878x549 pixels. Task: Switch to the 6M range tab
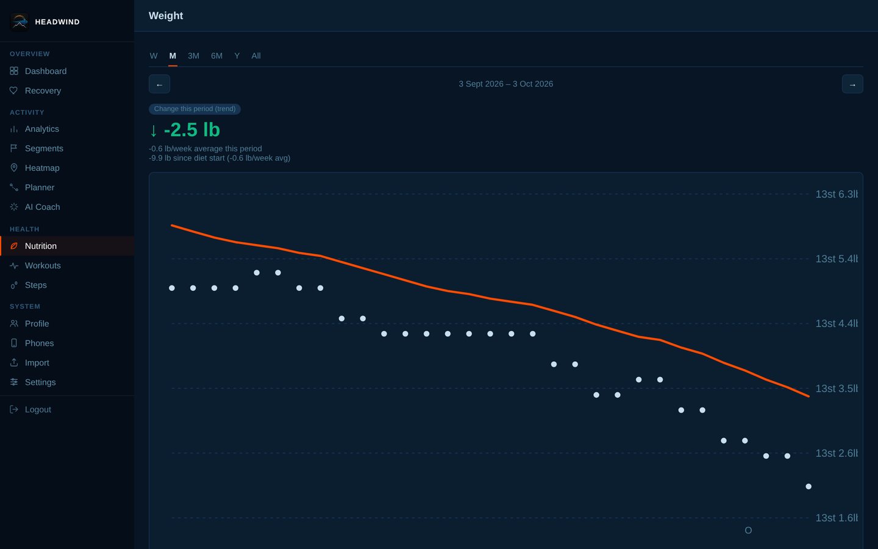pyautogui.click(x=216, y=56)
